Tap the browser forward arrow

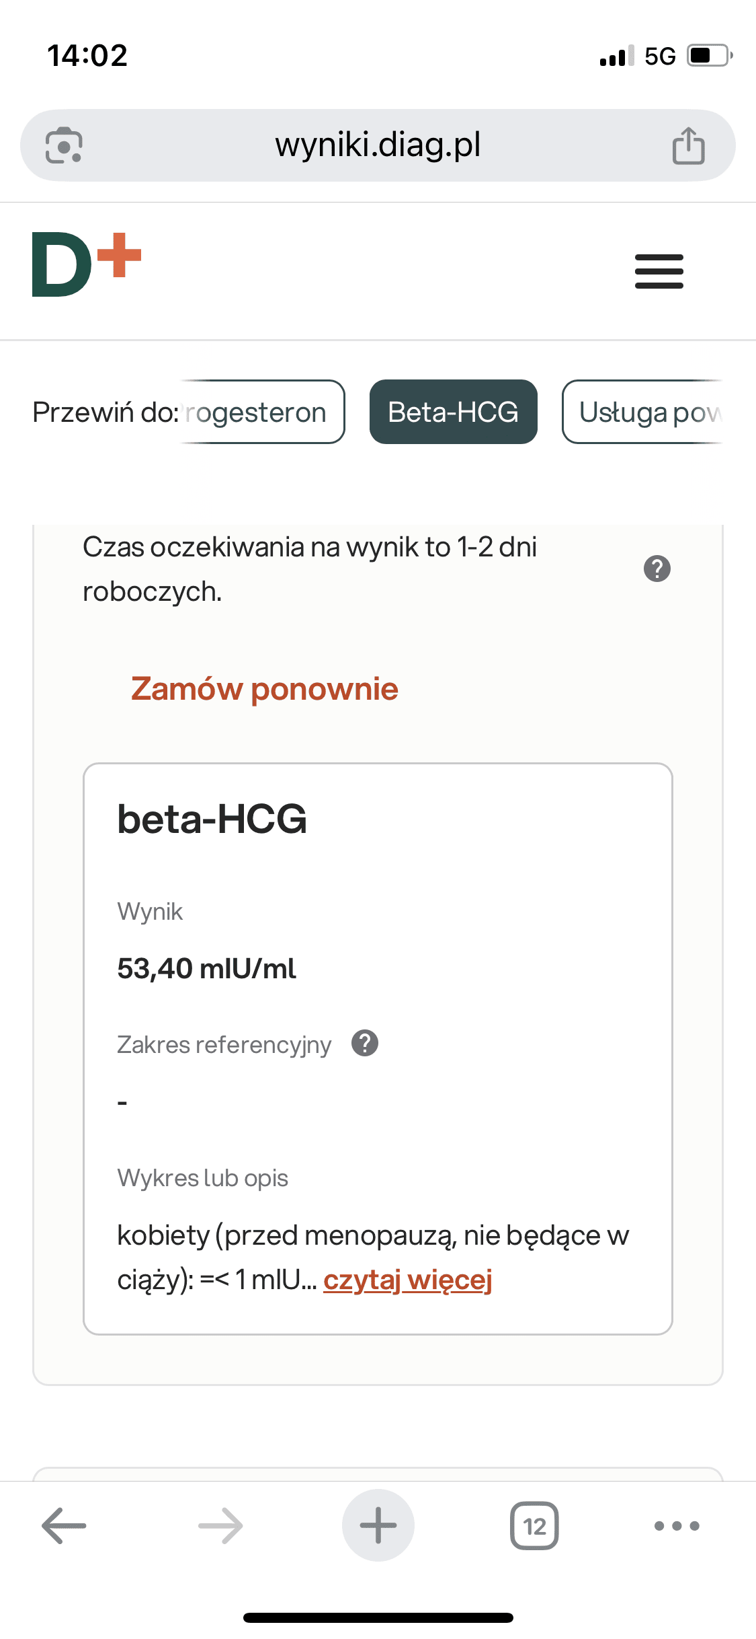click(x=220, y=1525)
